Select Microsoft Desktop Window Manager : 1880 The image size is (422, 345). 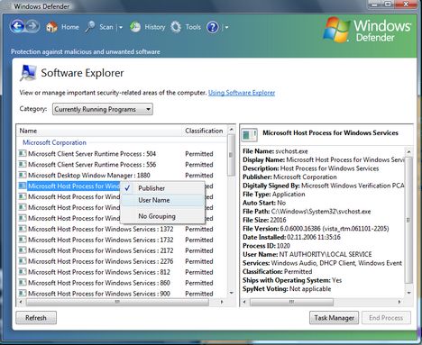click(89, 176)
